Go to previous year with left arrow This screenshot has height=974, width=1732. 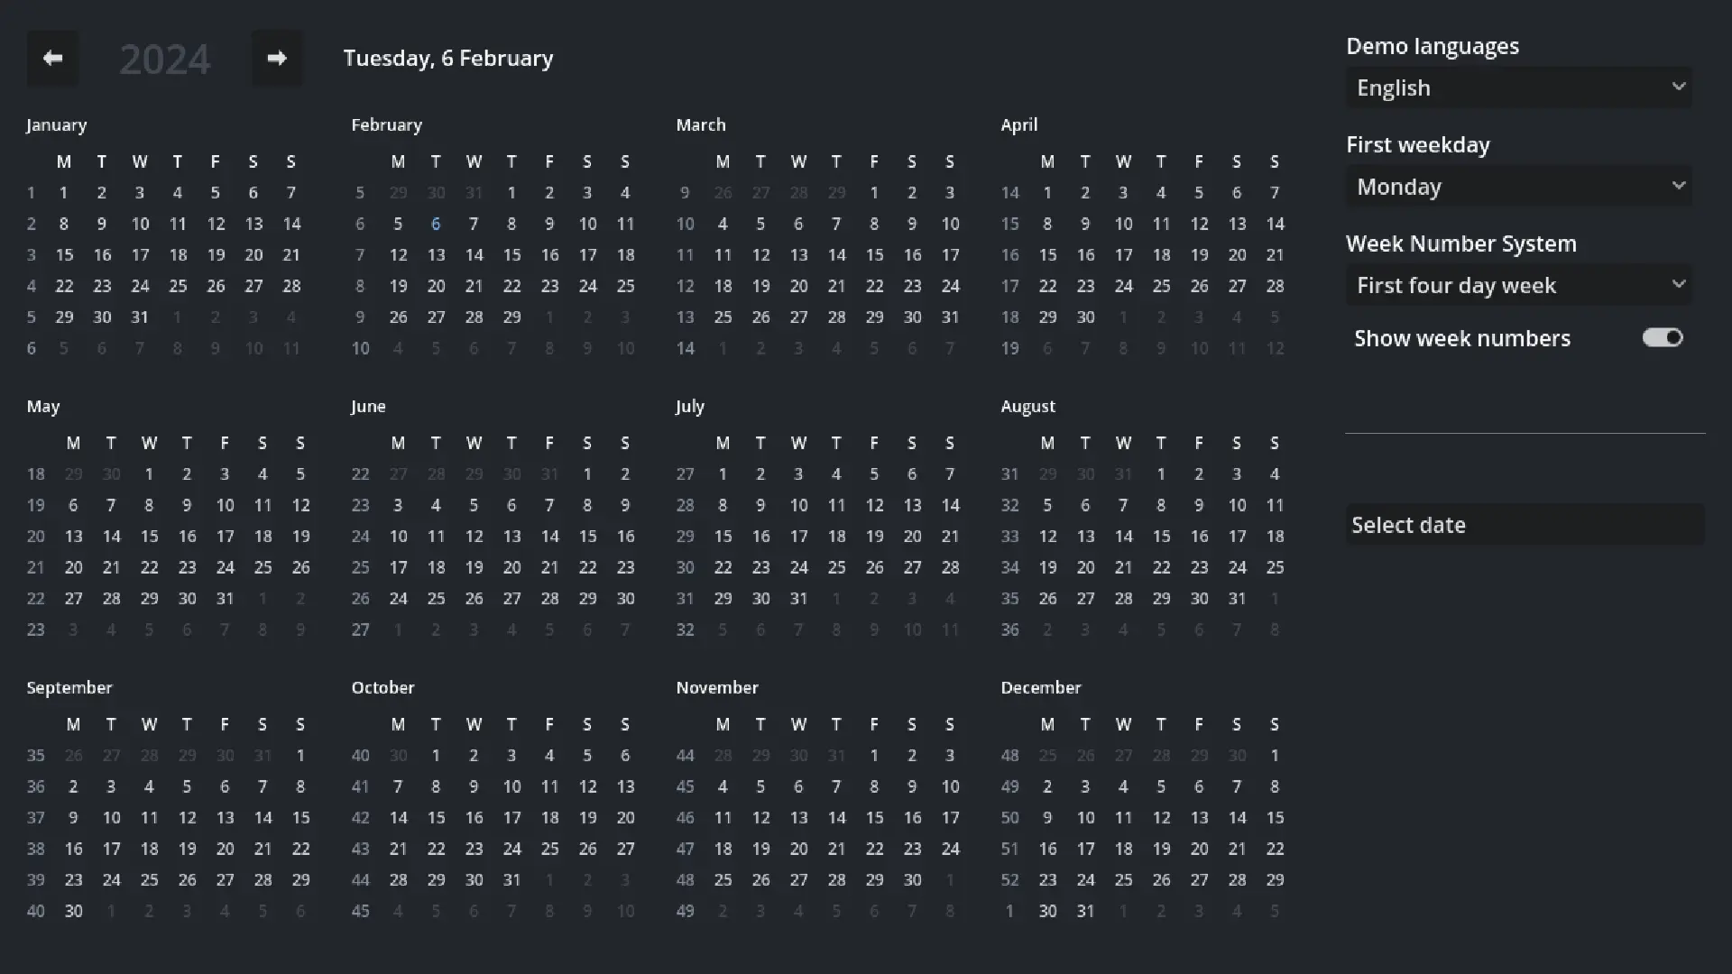[x=52, y=59]
